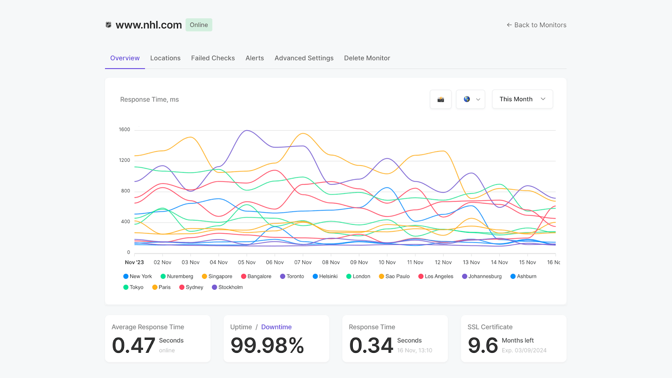The width and height of the screenshot is (672, 378).
Task: Expand the This Month date range dropdown
Action: coord(522,100)
